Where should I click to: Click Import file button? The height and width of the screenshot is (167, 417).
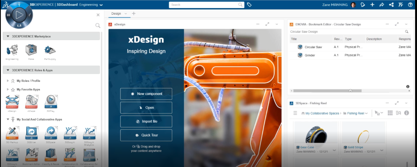click(x=146, y=121)
